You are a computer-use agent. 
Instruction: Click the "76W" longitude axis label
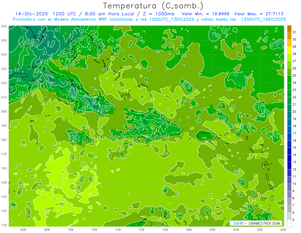(94, 229)
